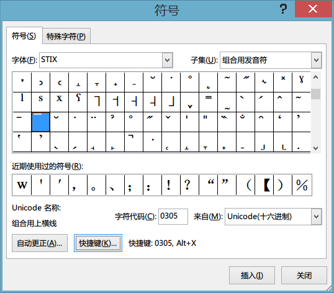Screen dimensions: 334x293
Task: Select the right double quote in recent symbols
Action: point(227,185)
